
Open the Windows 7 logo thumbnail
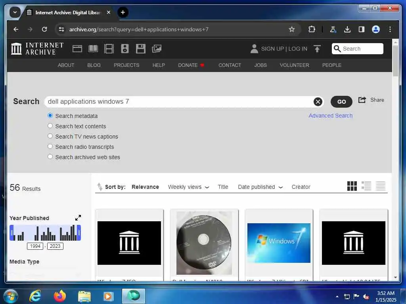[x=279, y=243]
